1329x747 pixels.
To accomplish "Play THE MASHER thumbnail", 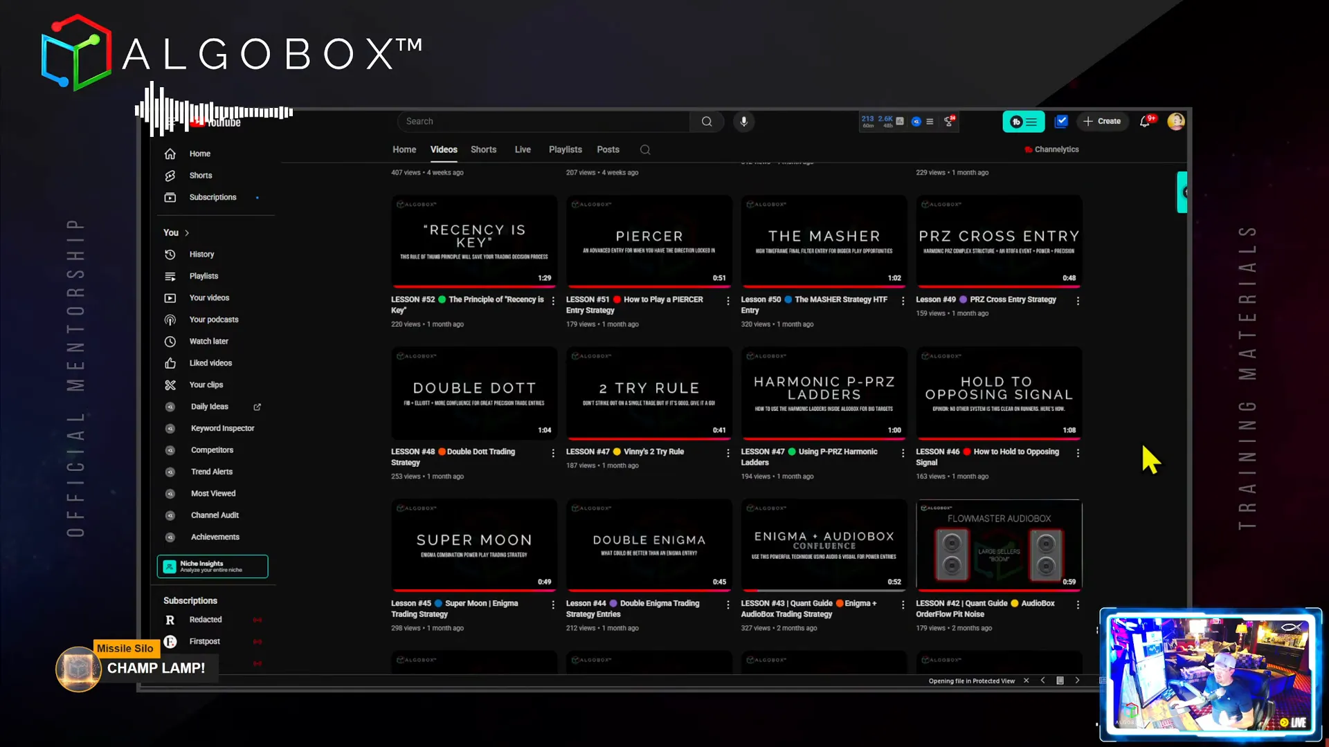I will (824, 241).
